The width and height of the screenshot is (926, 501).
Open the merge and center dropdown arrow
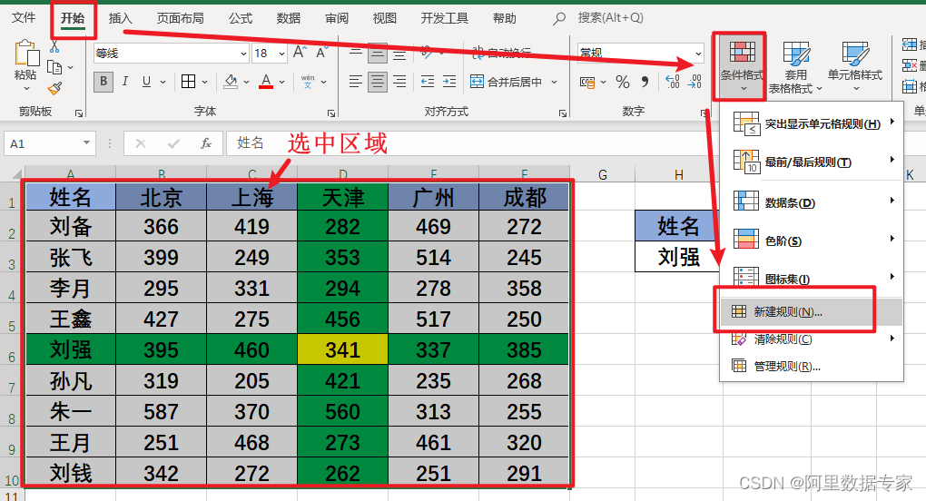pyautogui.click(x=555, y=82)
